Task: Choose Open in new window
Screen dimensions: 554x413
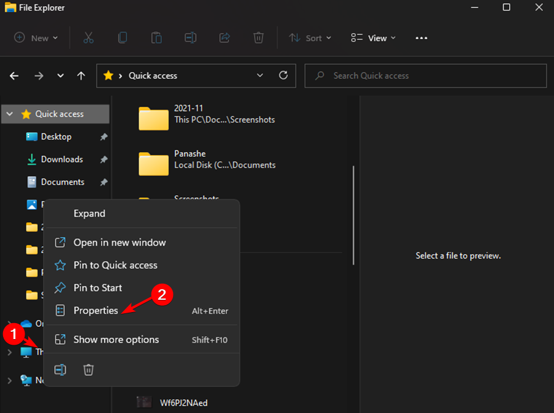Action: click(x=142, y=243)
